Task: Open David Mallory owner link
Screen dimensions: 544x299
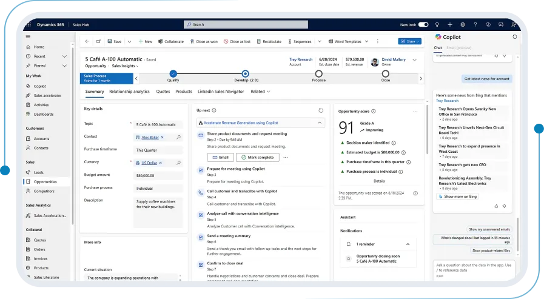Action: point(394,59)
